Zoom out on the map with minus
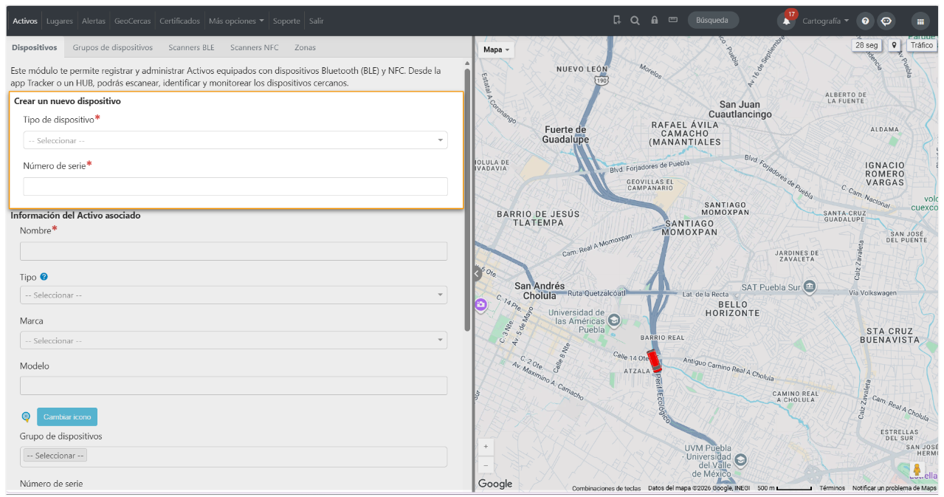This screenshot has height=497, width=944. [x=486, y=465]
